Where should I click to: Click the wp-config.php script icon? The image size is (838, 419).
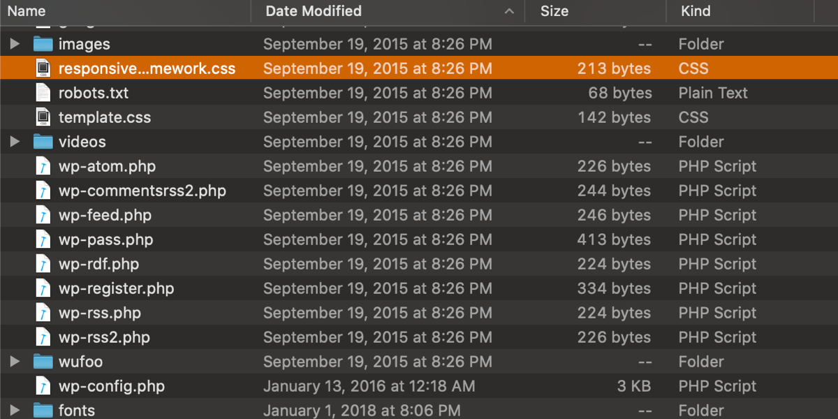(x=43, y=386)
